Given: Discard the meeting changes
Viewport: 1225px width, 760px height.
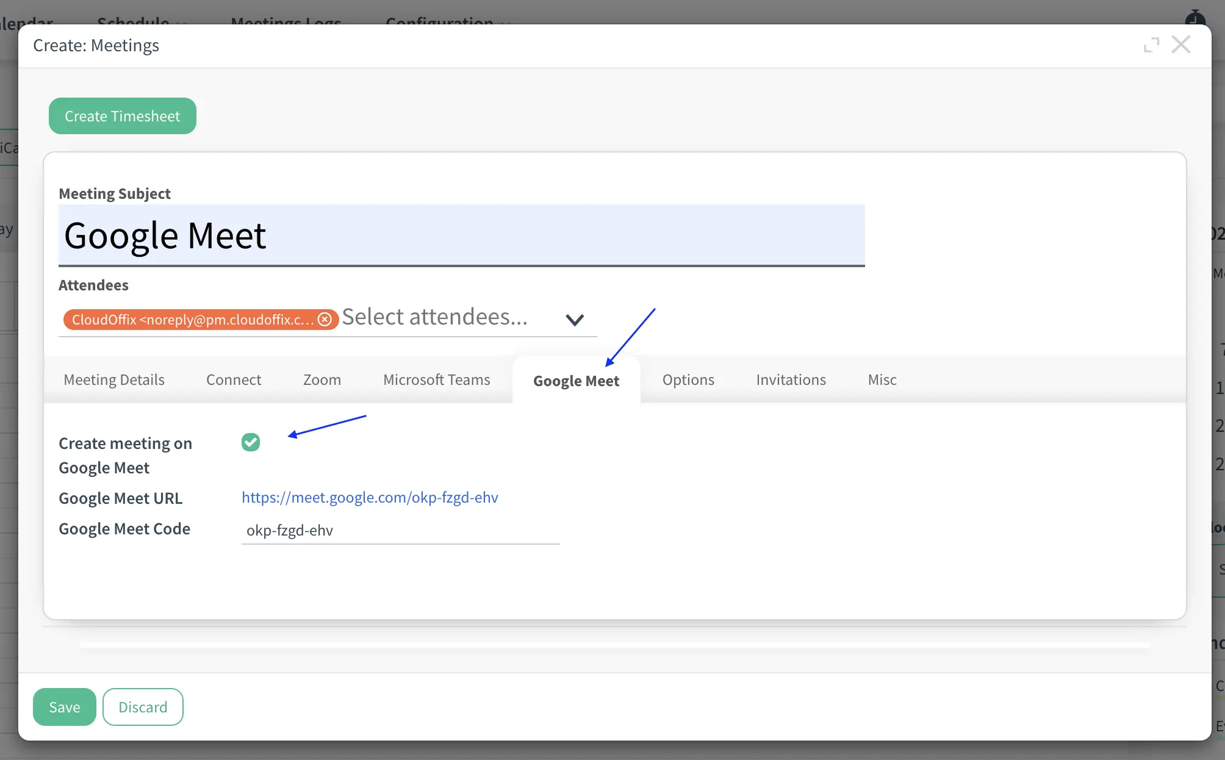Looking at the screenshot, I should pyautogui.click(x=143, y=707).
